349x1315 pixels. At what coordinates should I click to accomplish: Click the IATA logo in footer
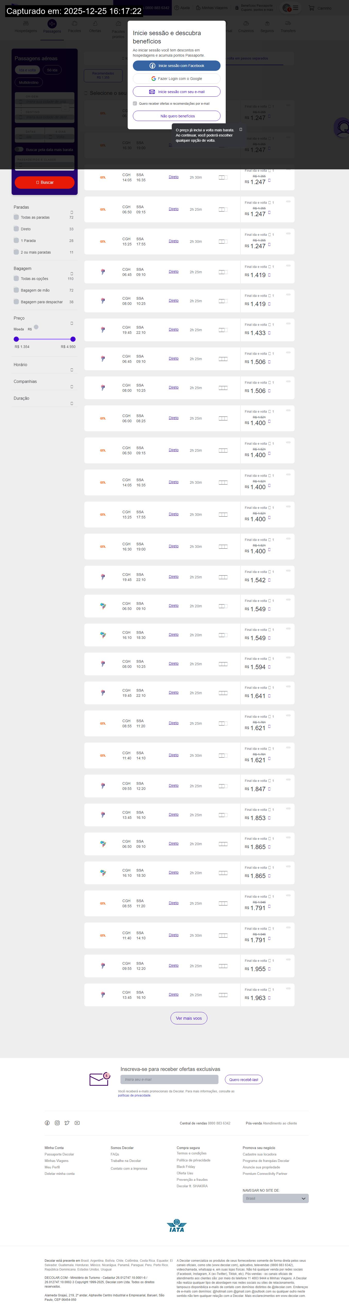tap(176, 1225)
